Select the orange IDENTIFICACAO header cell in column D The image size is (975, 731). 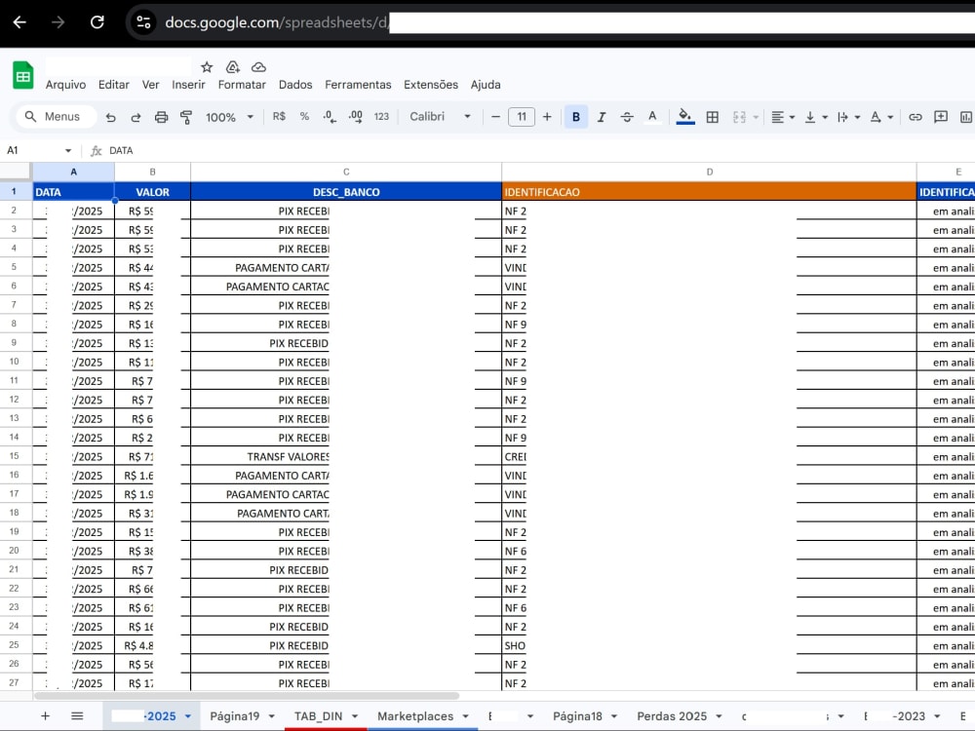click(709, 192)
